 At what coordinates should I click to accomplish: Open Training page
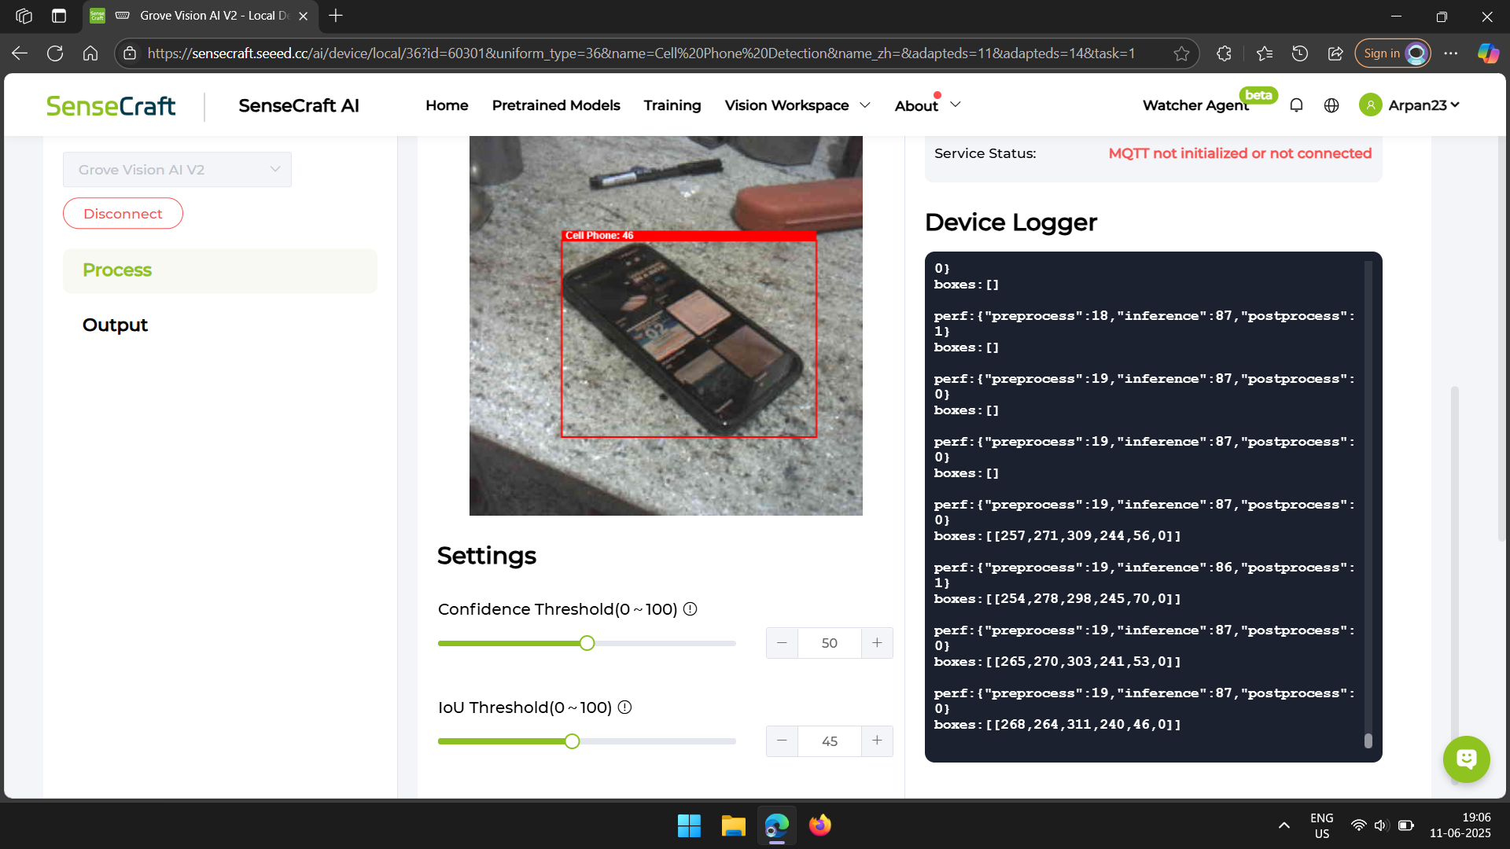click(672, 105)
